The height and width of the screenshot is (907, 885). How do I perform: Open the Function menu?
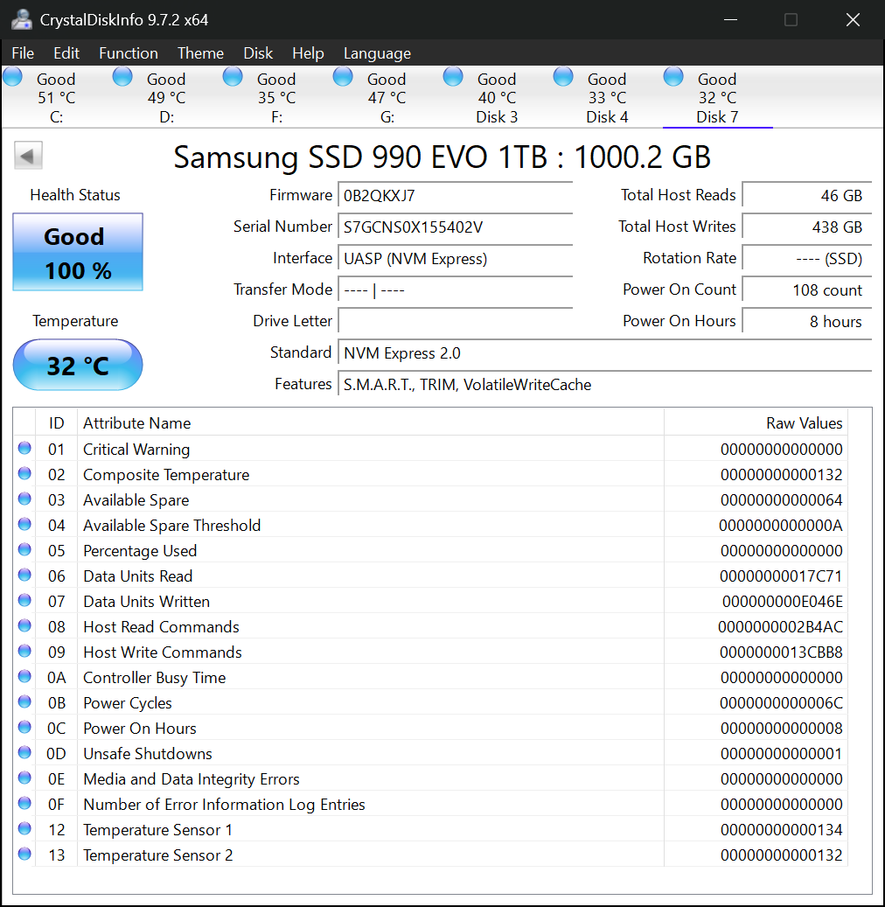coord(129,53)
